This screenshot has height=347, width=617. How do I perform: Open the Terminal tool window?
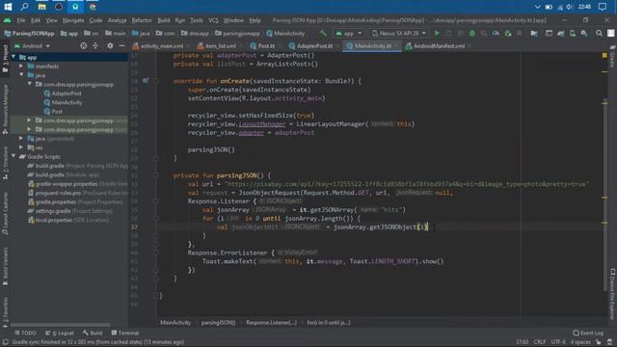[x=125, y=333]
